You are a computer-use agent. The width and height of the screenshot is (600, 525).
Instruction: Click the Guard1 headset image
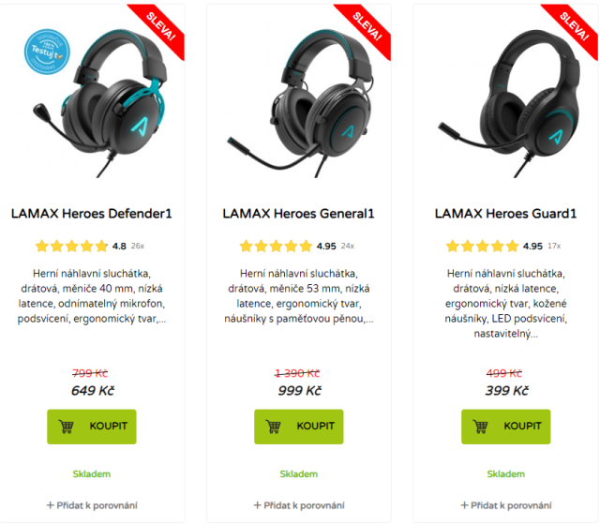[509, 103]
